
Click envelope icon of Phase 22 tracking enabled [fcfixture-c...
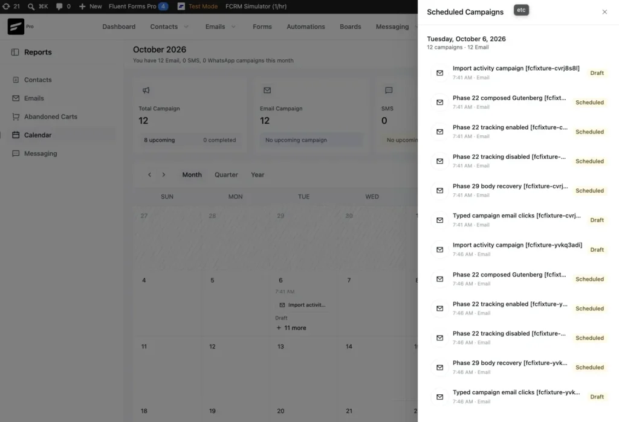440,132
